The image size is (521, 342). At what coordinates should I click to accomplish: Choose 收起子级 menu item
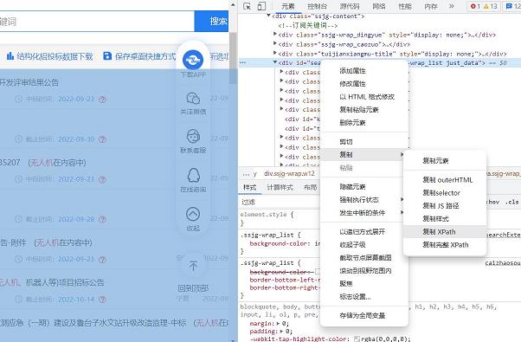[x=352, y=245]
